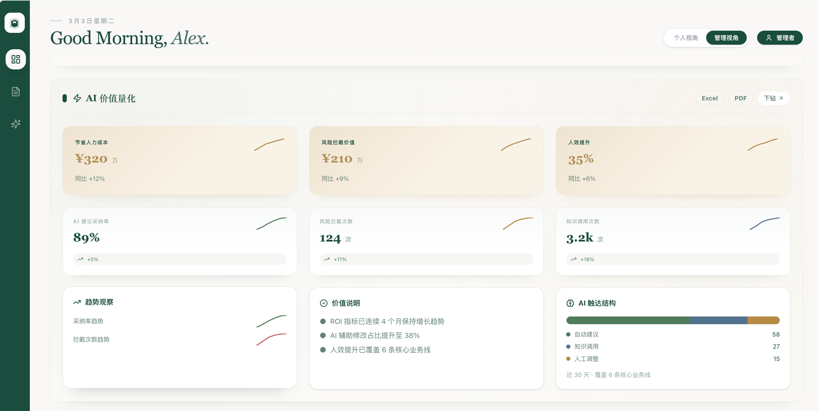Click the lightning bolt icon beside AI 价值量化
This screenshot has width=818, height=411.
click(x=77, y=98)
